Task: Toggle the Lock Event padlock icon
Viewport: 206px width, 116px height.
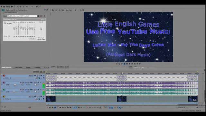Action: tap(100, 108)
